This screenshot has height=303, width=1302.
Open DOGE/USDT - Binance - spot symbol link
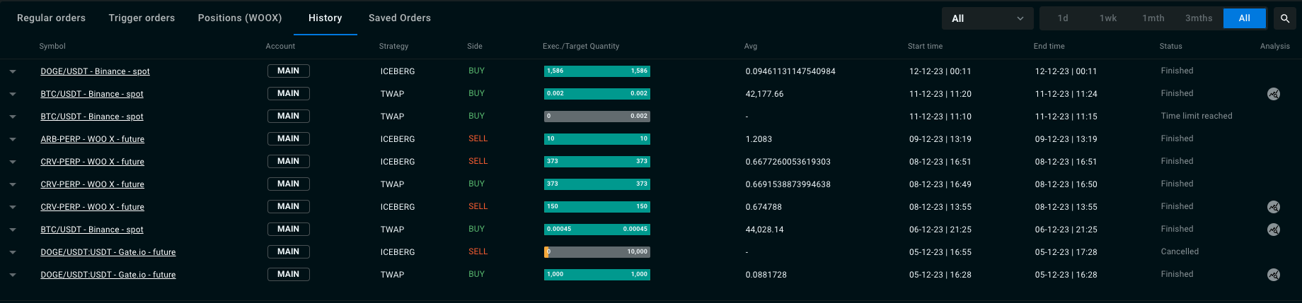[95, 71]
